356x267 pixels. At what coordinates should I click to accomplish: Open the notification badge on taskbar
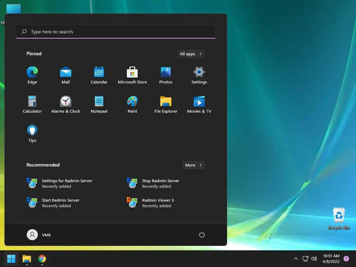tap(346, 259)
